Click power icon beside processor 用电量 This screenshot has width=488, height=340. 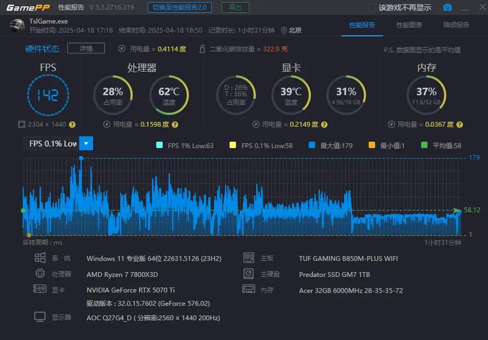(x=107, y=124)
